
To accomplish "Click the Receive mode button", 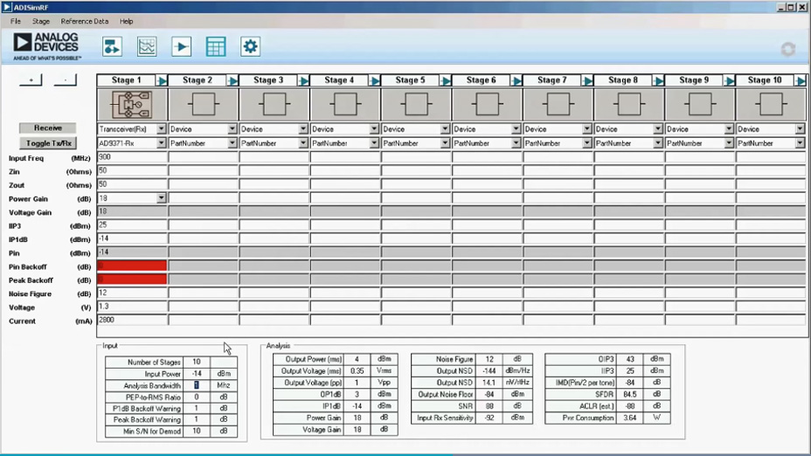I will [x=48, y=128].
